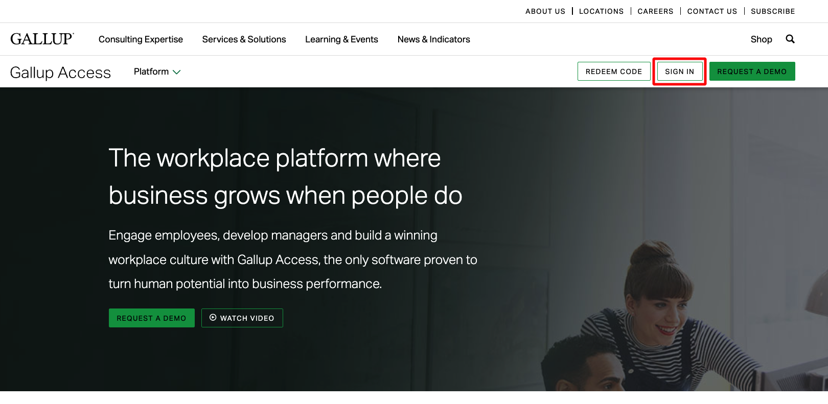The image size is (828, 404).
Task: Open the About Us link
Action: [x=545, y=11]
